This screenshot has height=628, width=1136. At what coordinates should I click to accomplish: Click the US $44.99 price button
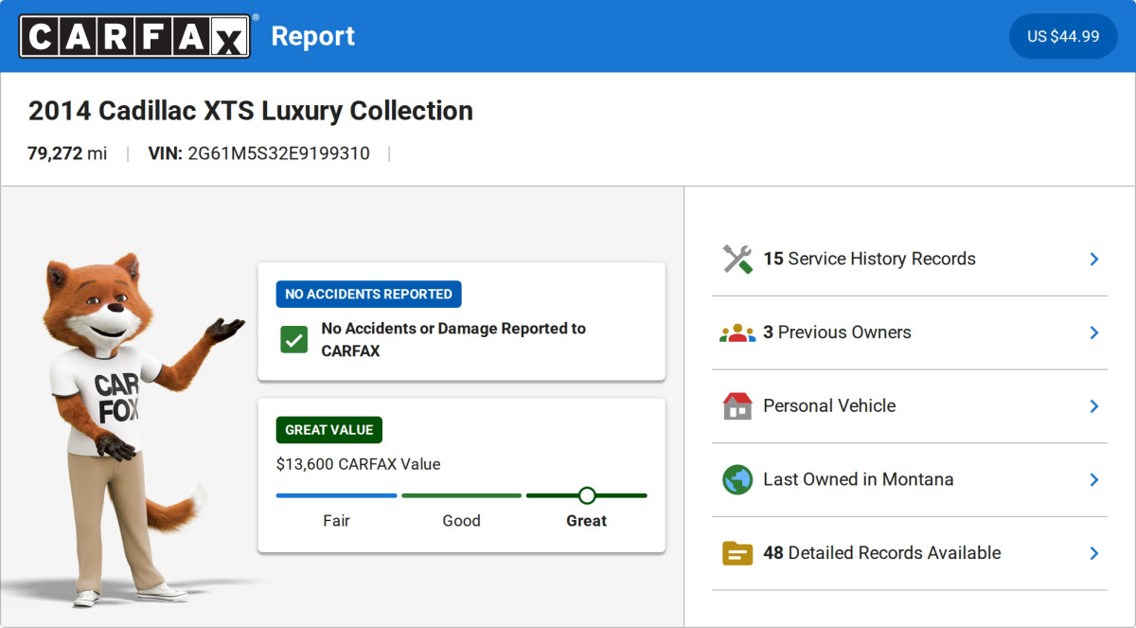[x=1063, y=36]
